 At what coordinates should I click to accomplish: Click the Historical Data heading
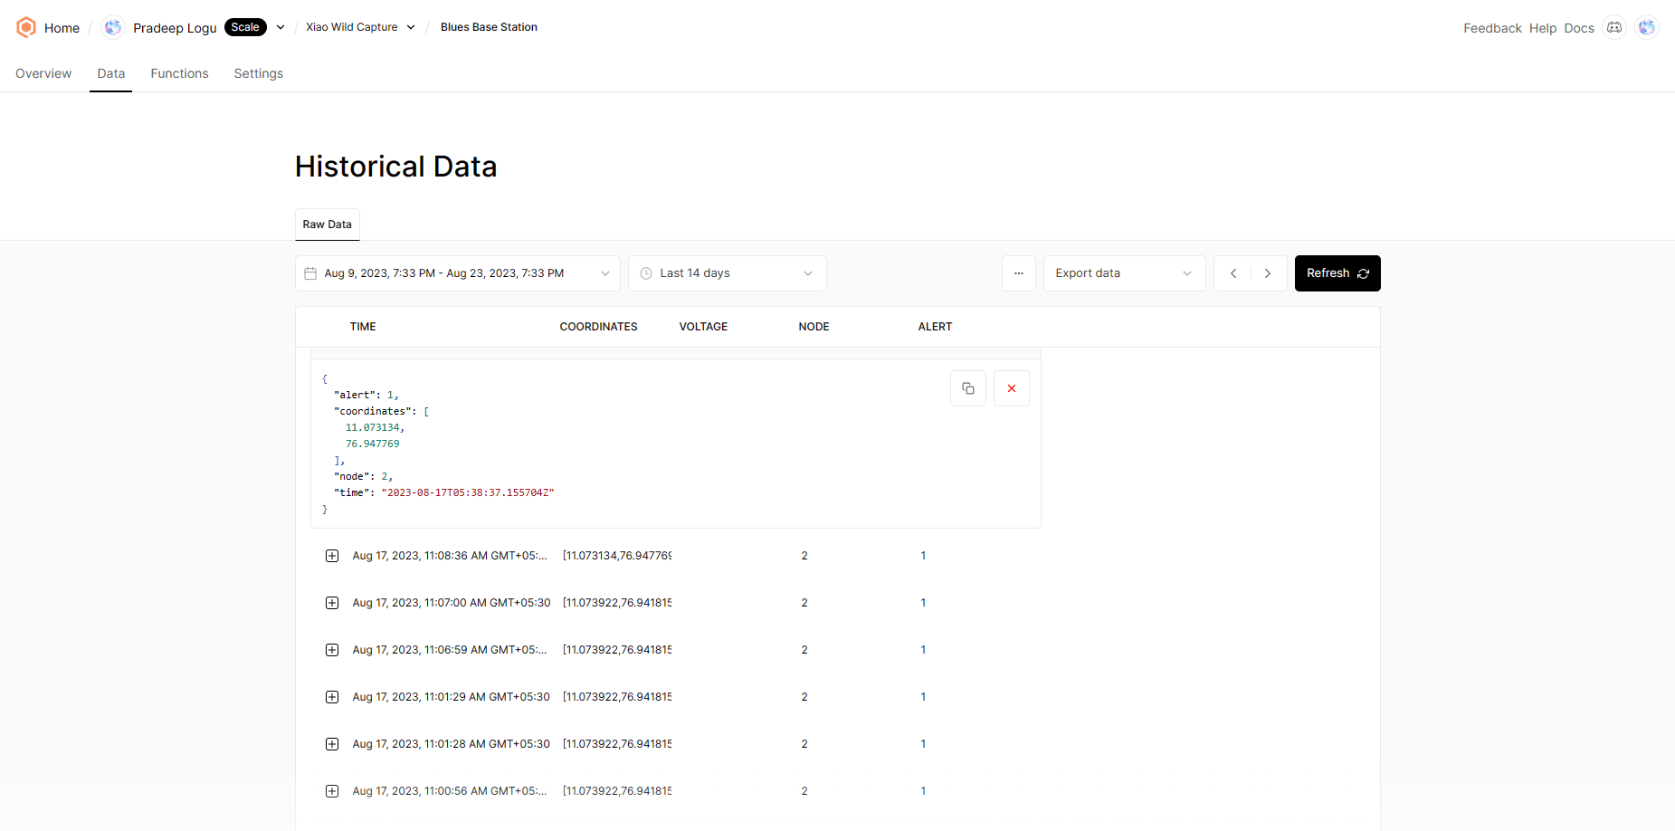[x=395, y=167]
